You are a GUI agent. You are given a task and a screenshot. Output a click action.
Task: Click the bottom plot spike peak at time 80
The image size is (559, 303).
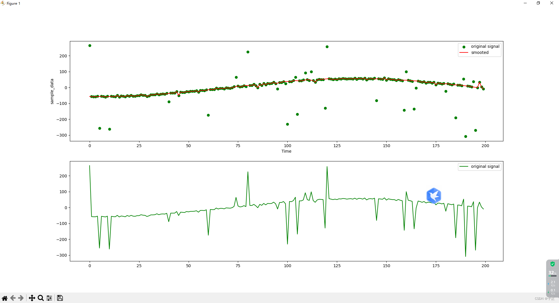tap(248, 172)
